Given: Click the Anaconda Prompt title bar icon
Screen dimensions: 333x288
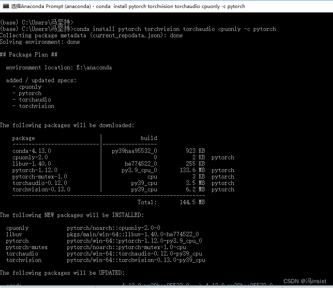Looking at the screenshot, I should click(6, 6).
